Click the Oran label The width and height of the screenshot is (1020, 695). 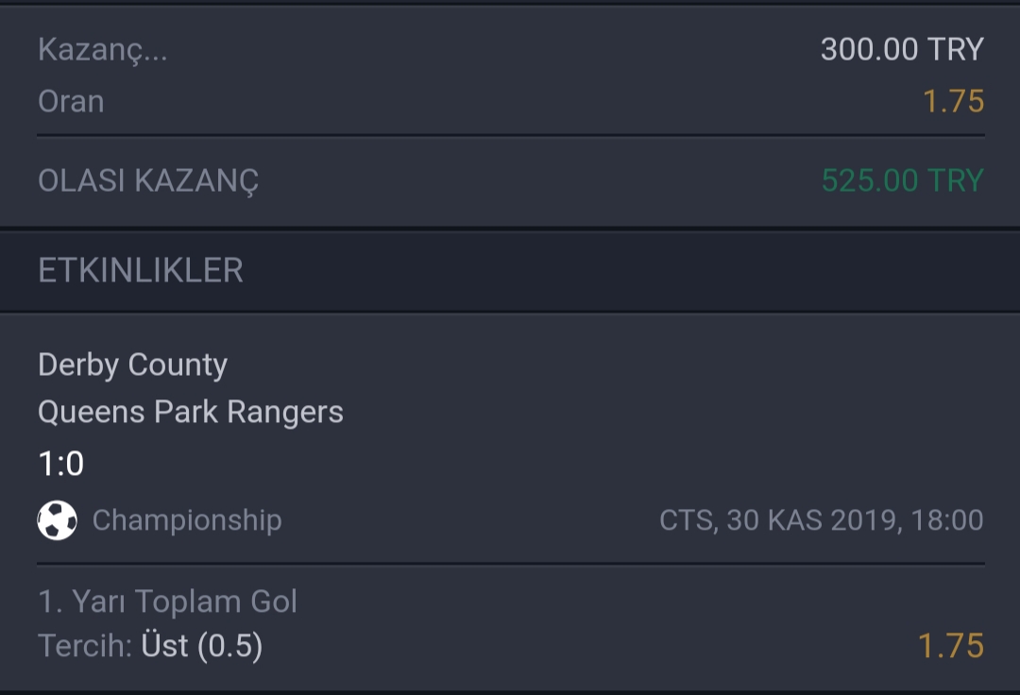tap(71, 101)
